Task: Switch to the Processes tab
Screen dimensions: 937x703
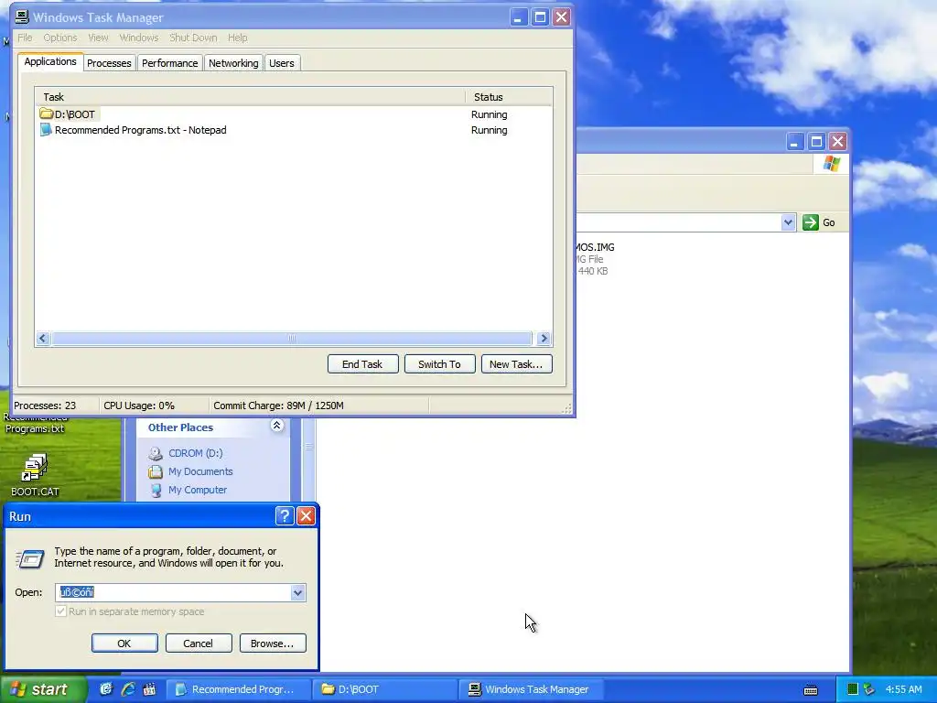Action: pos(109,63)
